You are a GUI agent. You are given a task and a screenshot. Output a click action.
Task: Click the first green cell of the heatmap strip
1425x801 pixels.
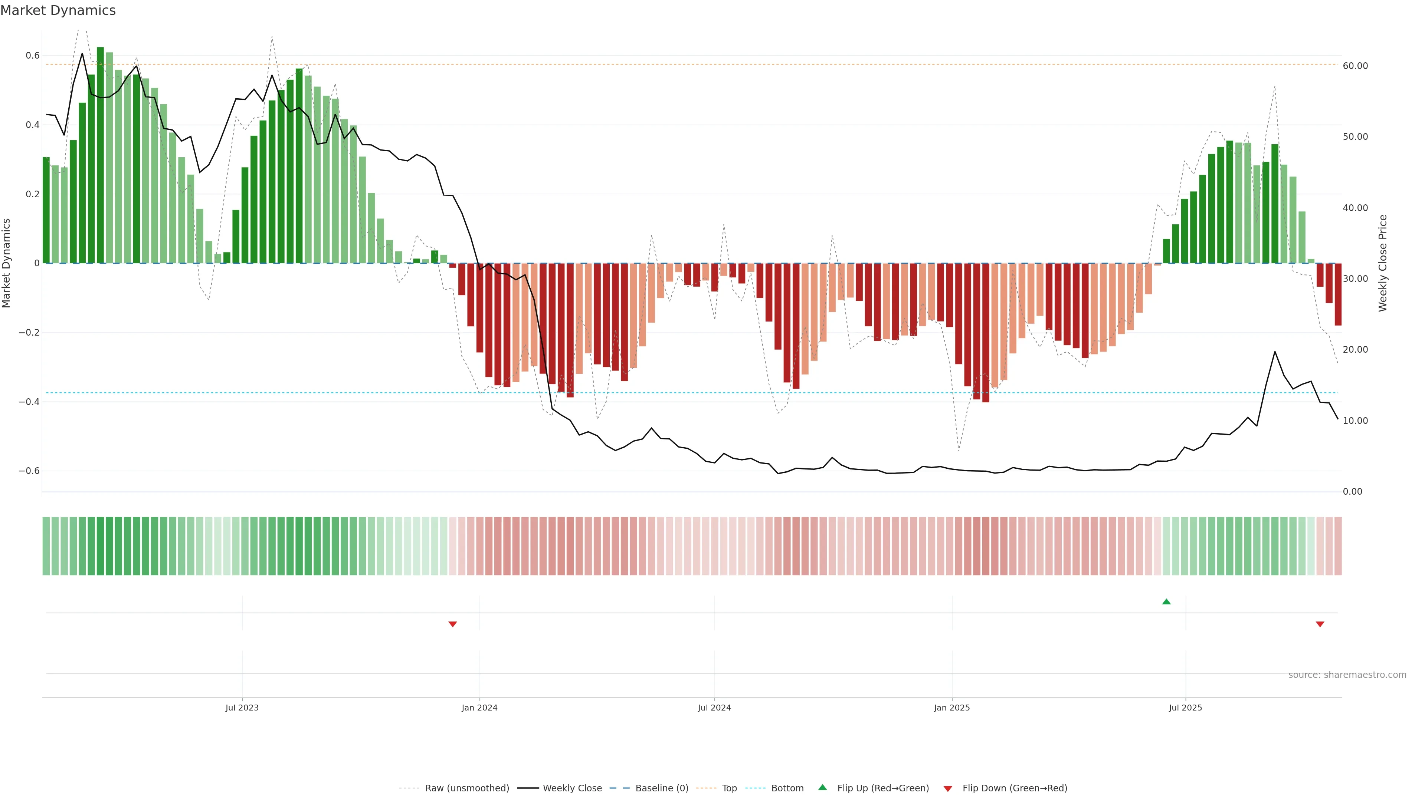(x=46, y=546)
